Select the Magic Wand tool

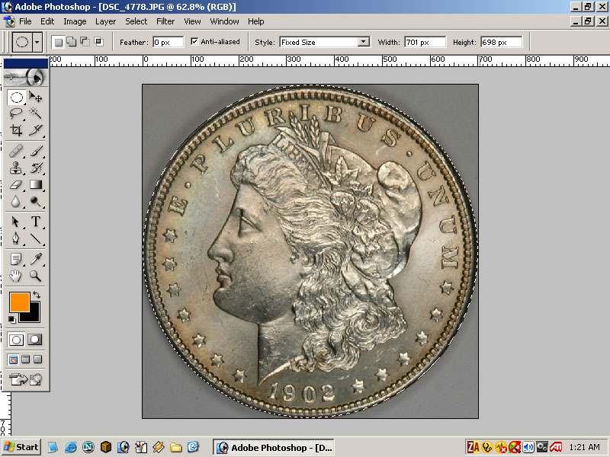point(36,113)
